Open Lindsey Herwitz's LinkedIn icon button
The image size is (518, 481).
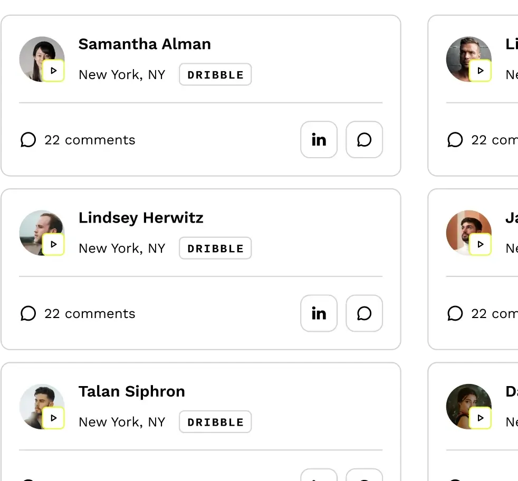pyautogui.click(x=319, y=313)
